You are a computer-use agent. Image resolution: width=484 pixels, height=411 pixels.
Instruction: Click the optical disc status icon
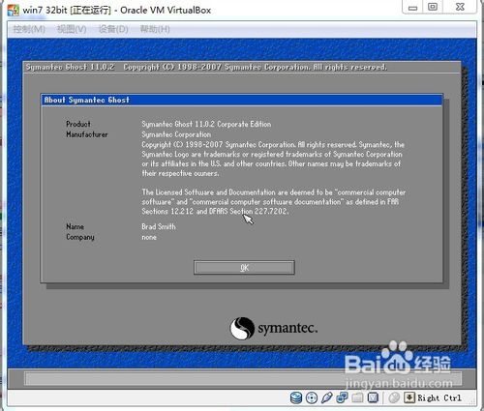312,397
